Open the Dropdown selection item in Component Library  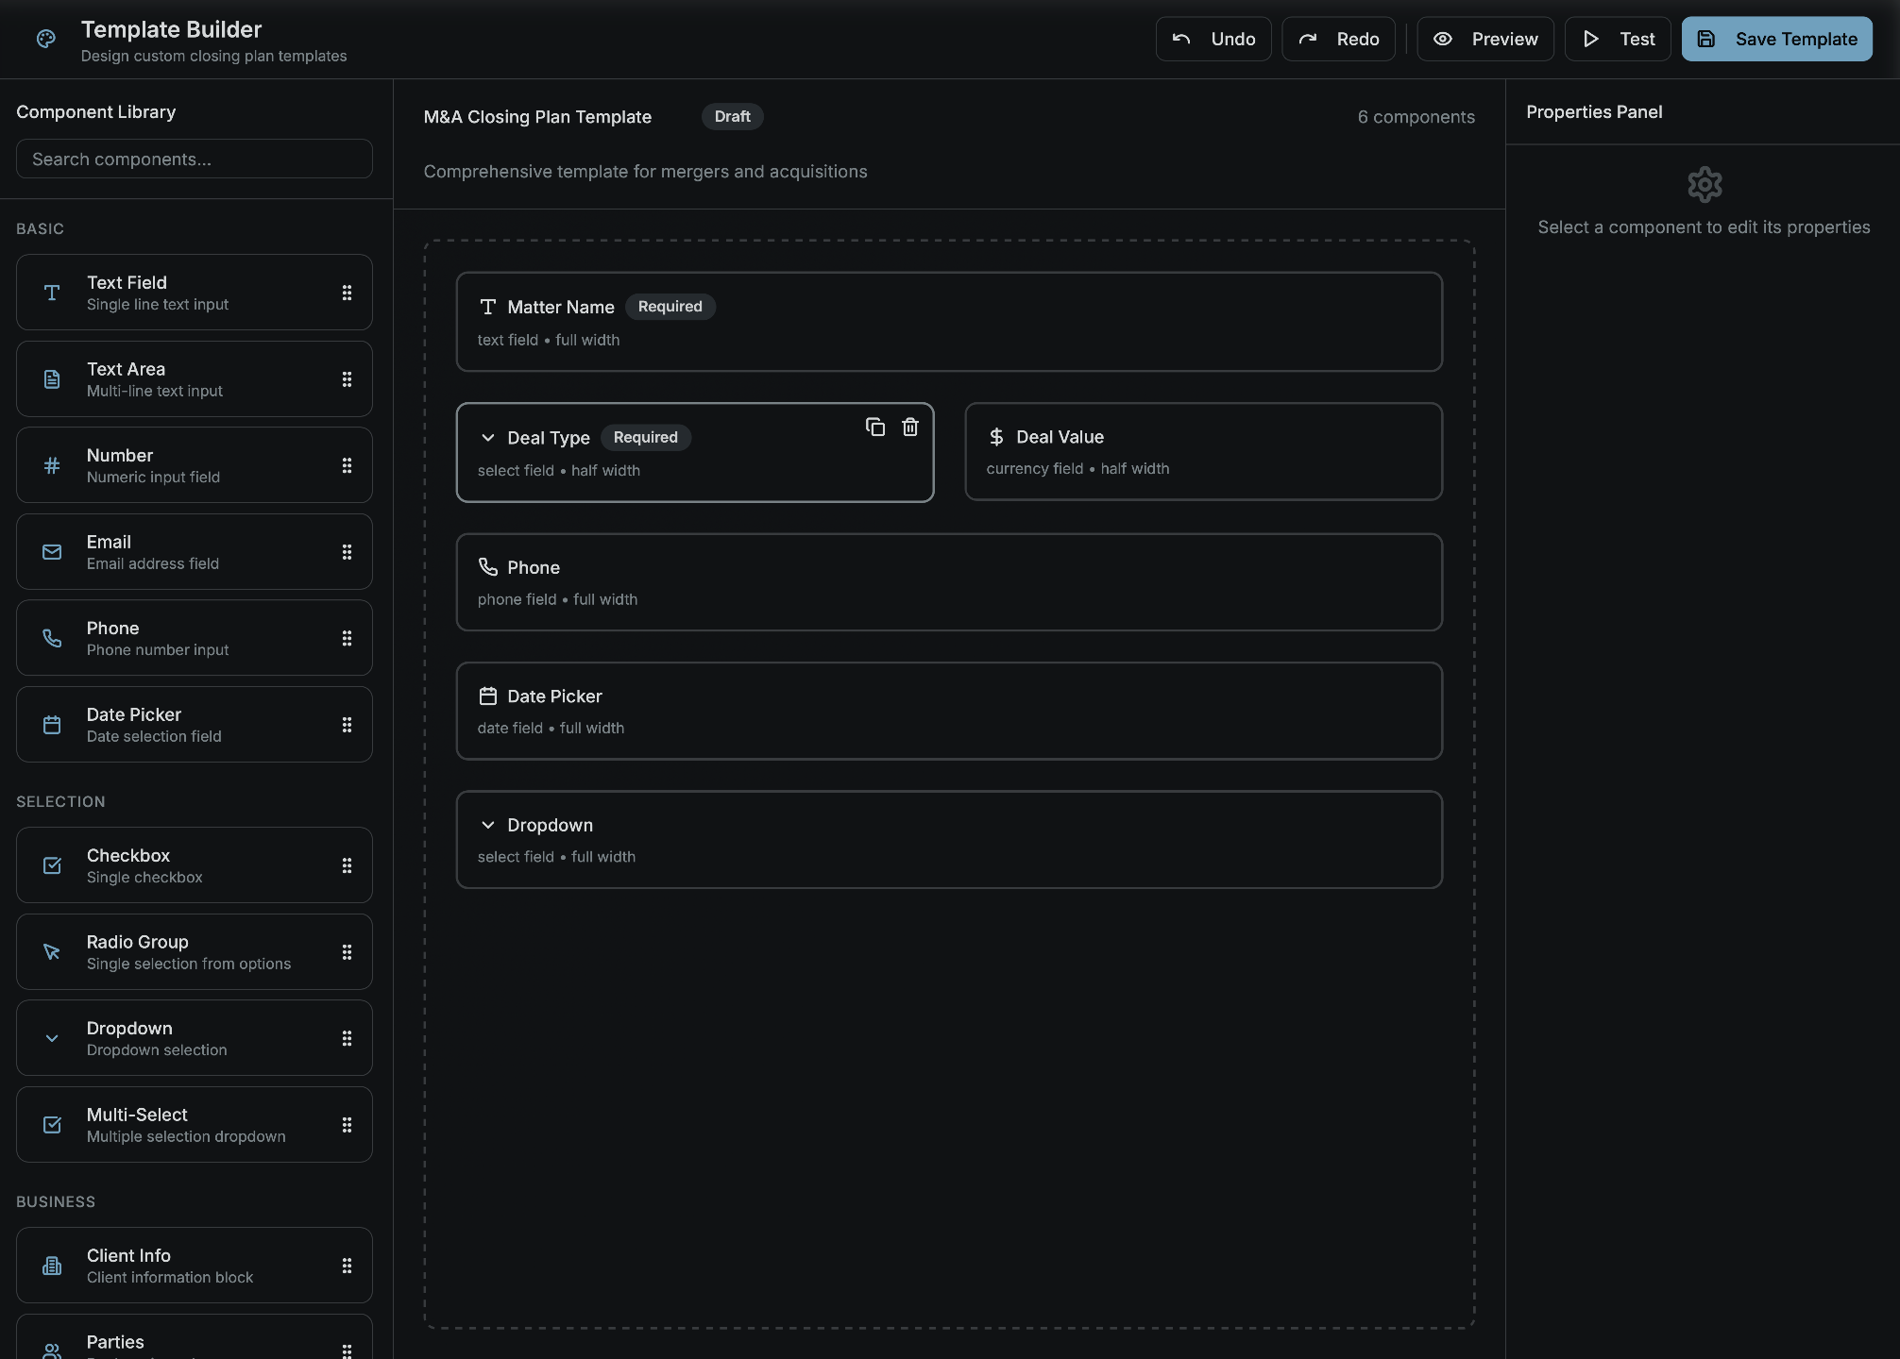pyautogui.click(x=194, y=1037)
